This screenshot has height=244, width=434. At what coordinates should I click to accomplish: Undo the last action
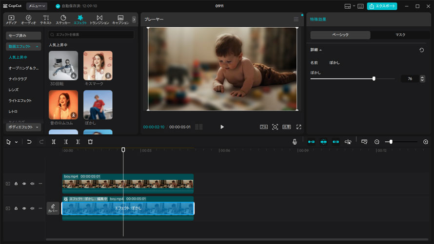coord(29,142)
